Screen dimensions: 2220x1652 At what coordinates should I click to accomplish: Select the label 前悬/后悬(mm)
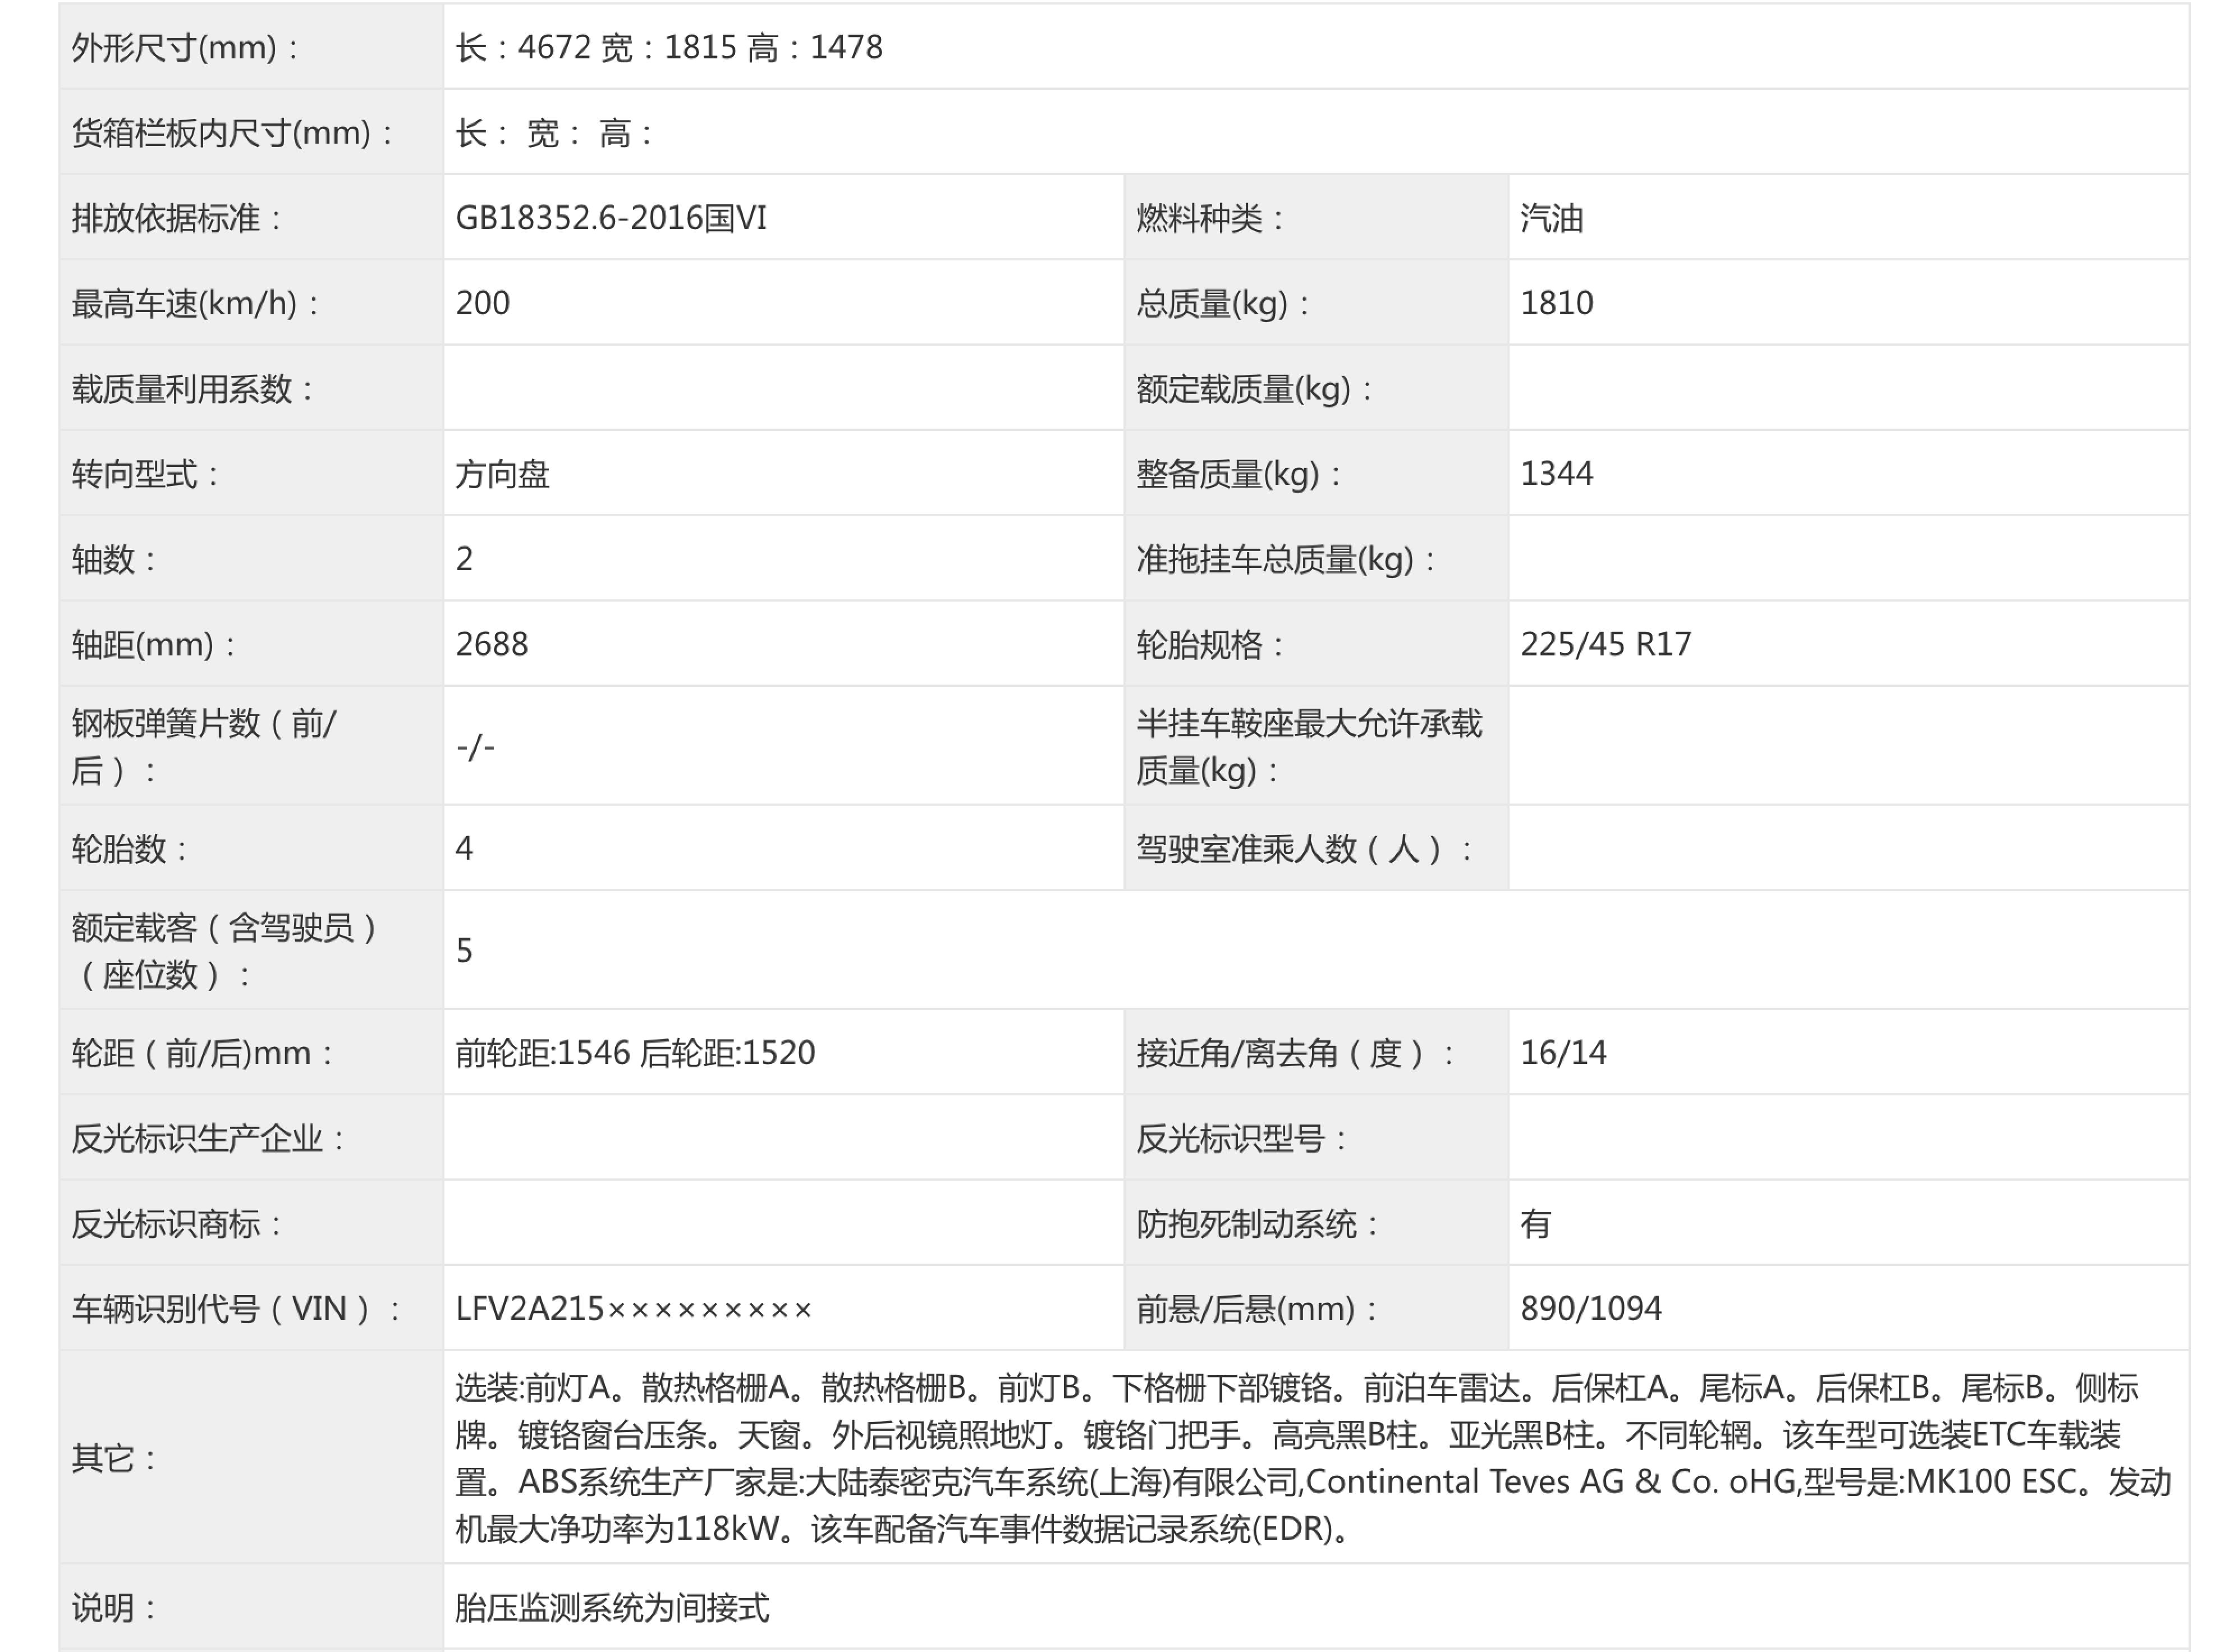click(x=1256, y=1308)
